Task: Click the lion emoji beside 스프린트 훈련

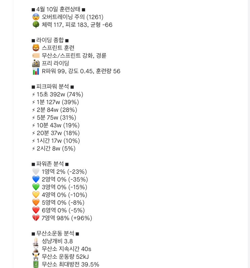Action: [x=36, y=48]
